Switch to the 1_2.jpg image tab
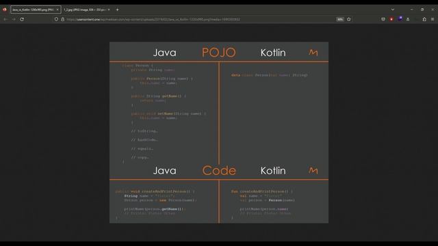 pos(87,10)
